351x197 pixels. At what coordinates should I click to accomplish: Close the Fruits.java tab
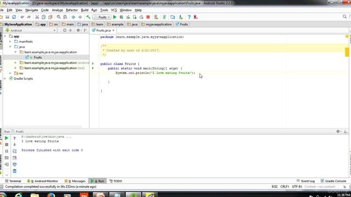point(114,31)
